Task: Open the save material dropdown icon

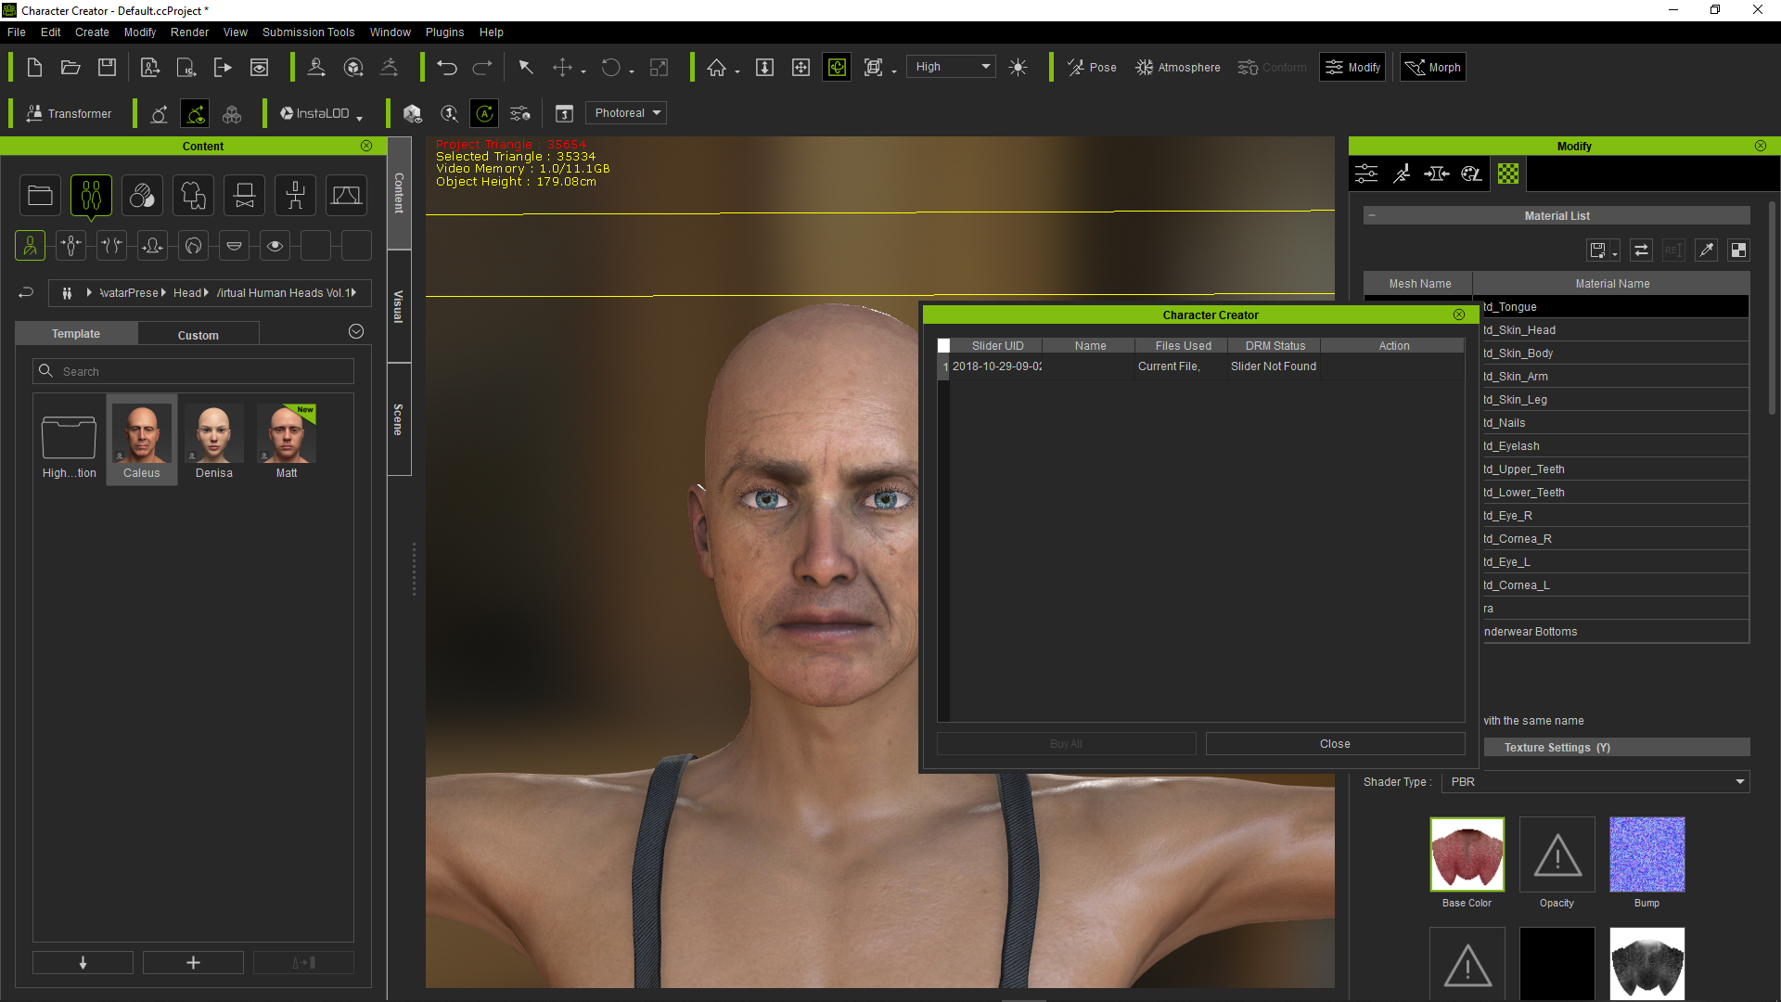Action: (1602, 250)
